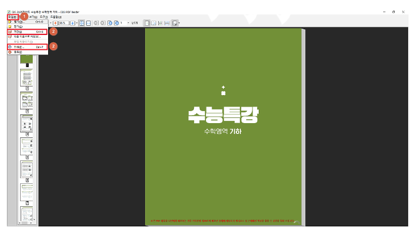Image resolution: width=416 pixels, height=240 pixels.
Task: Click the first page navigation icon
Action: (96, 23)
